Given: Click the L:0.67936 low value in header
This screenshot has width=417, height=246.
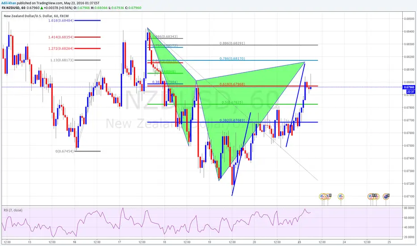Looking at the screenshot, I should [x=116, y=8].
